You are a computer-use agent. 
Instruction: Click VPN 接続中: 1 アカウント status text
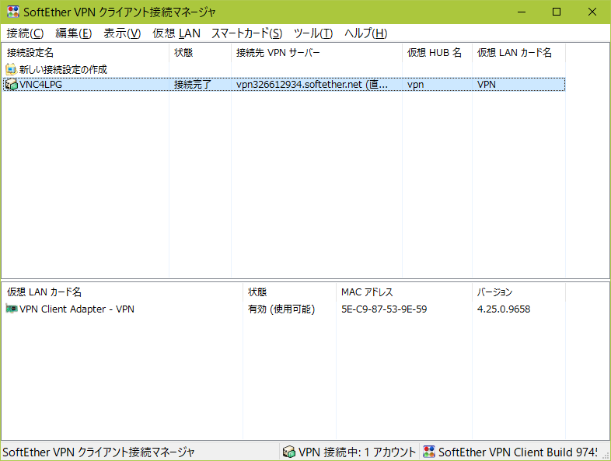pos(357,452)
